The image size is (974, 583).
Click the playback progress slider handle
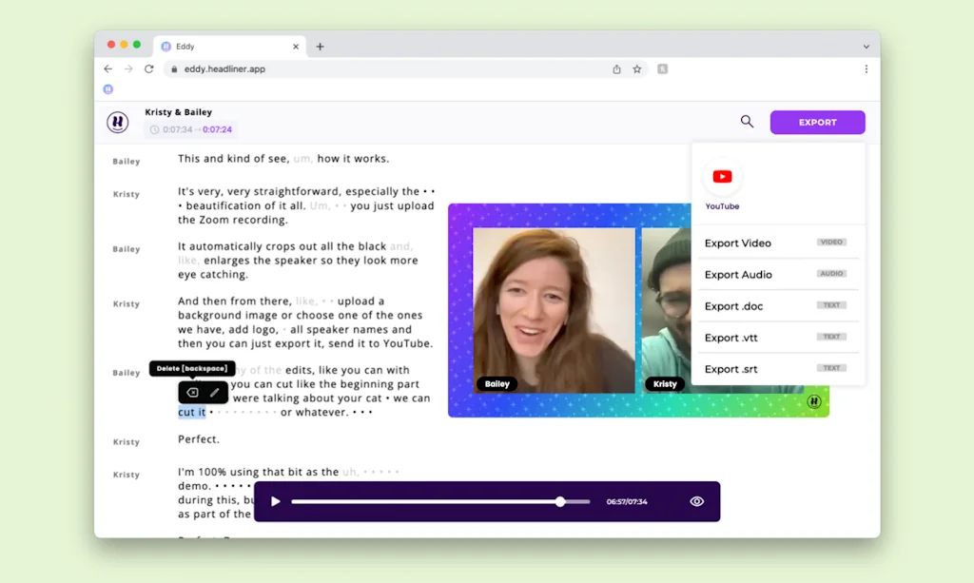(560, 501)
